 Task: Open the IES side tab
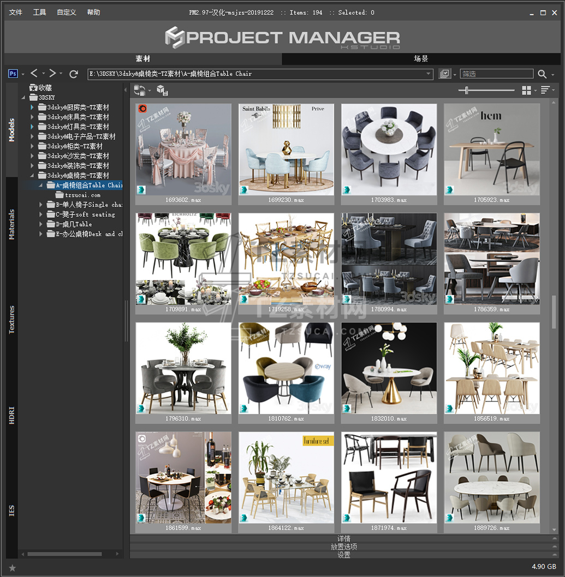12,511
